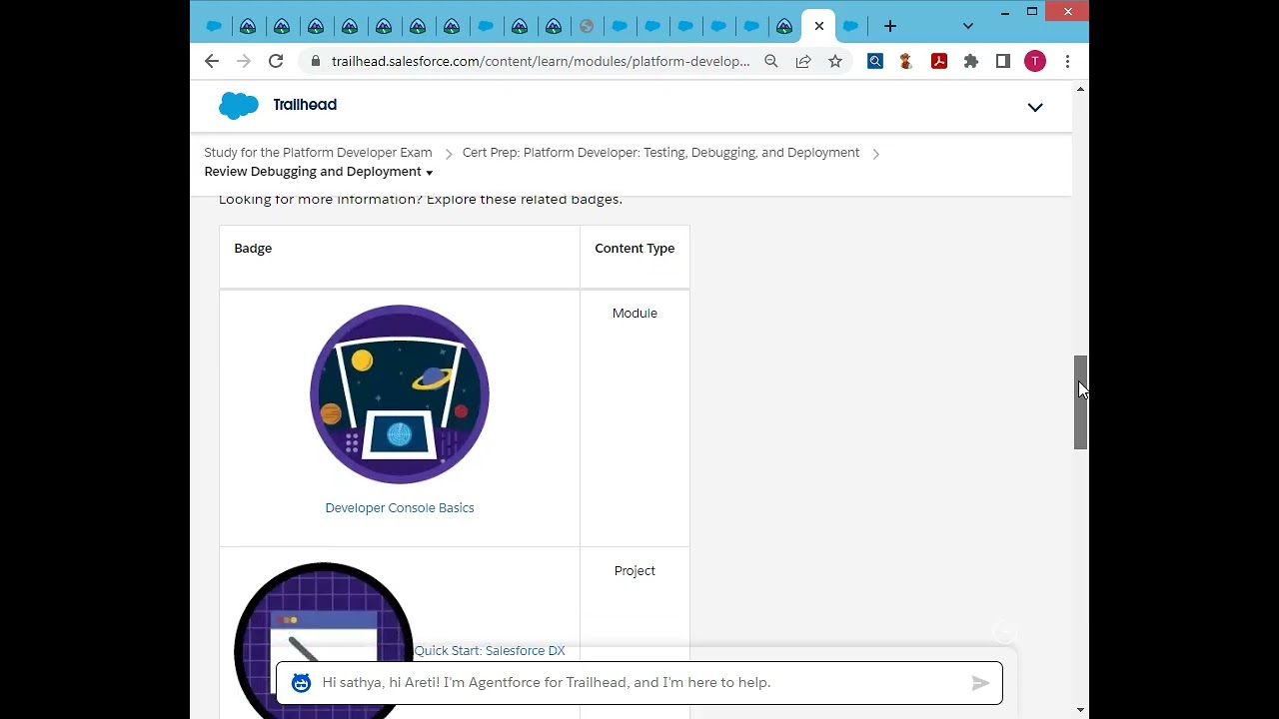This screenshot has height=719, width=1279.
Task: Click the Salesforce DX project badge image
Action: coord(324,640)
